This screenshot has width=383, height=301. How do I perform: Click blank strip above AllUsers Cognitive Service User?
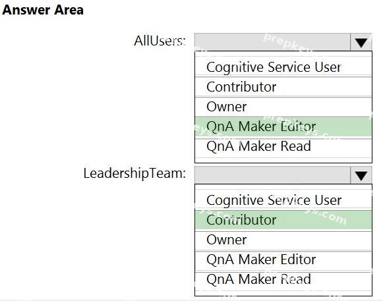(x=283, y=54)
